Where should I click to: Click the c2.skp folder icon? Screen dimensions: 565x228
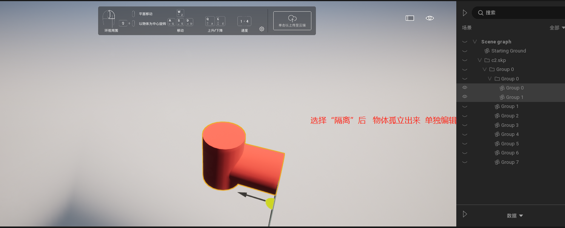pyautogui.click(x=487, y=60)
